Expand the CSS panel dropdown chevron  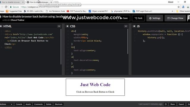(x=126, y=26)
